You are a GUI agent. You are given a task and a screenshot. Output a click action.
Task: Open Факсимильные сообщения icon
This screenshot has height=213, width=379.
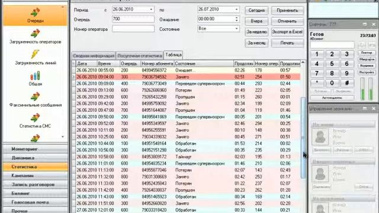click(36, 96)
